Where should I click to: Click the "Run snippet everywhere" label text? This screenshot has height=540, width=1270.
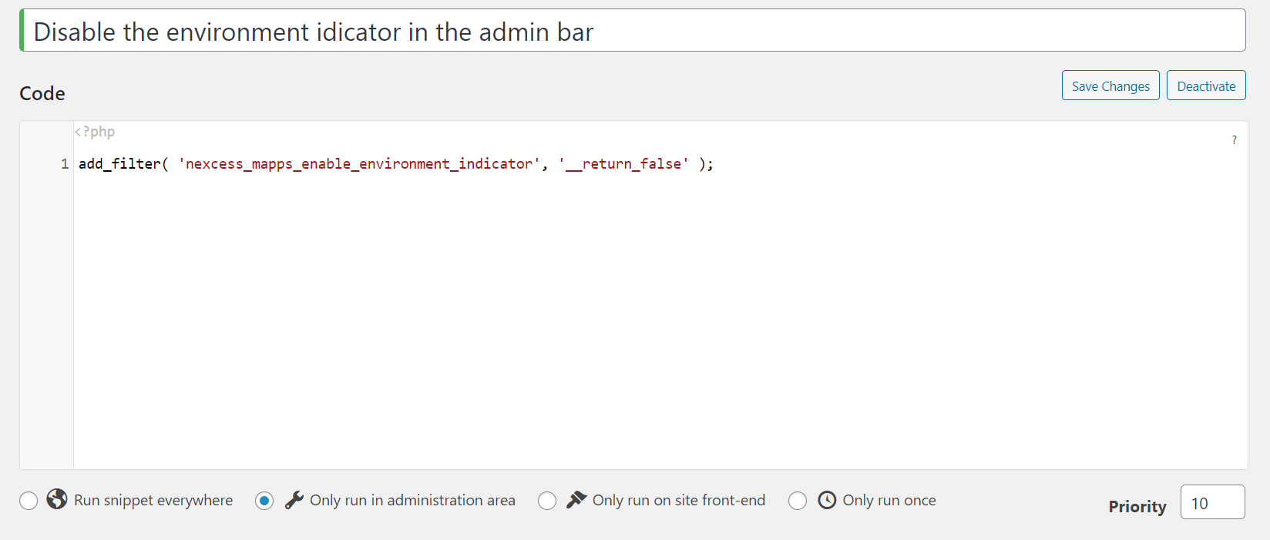point(153,500)
